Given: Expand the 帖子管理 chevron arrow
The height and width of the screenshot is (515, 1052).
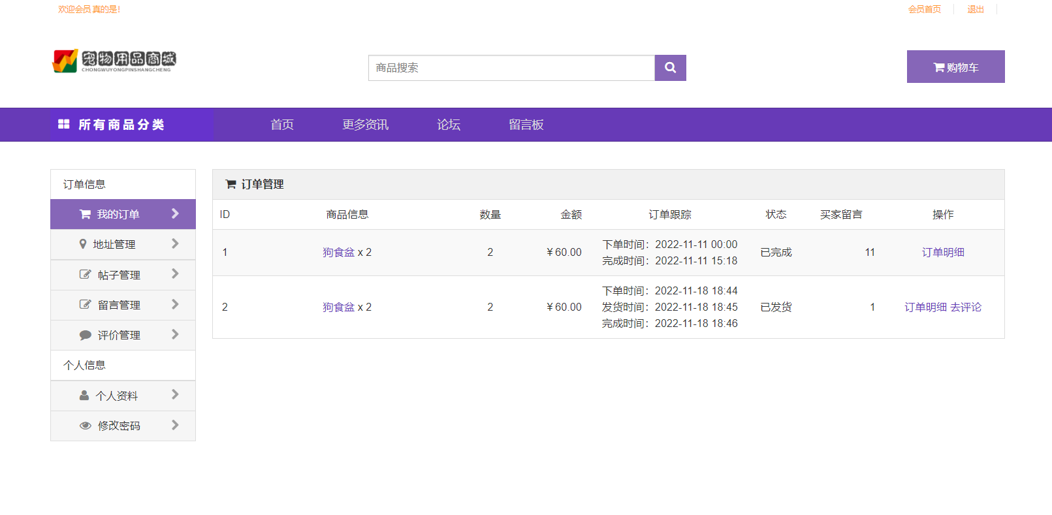Looking at the screenshot, I should tap(175, 273).
